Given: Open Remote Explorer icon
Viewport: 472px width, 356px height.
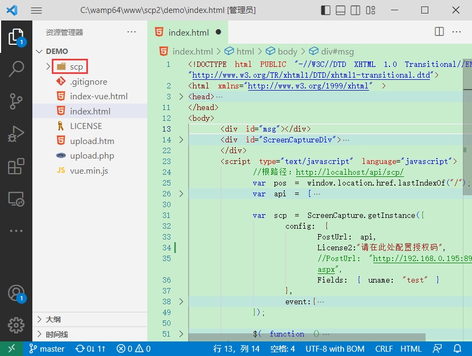Looking at the screenshot, I should point(16,199).
